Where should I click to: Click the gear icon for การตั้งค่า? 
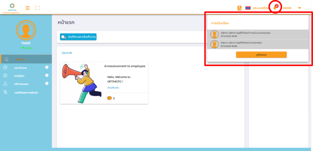[x=5, y=75]
